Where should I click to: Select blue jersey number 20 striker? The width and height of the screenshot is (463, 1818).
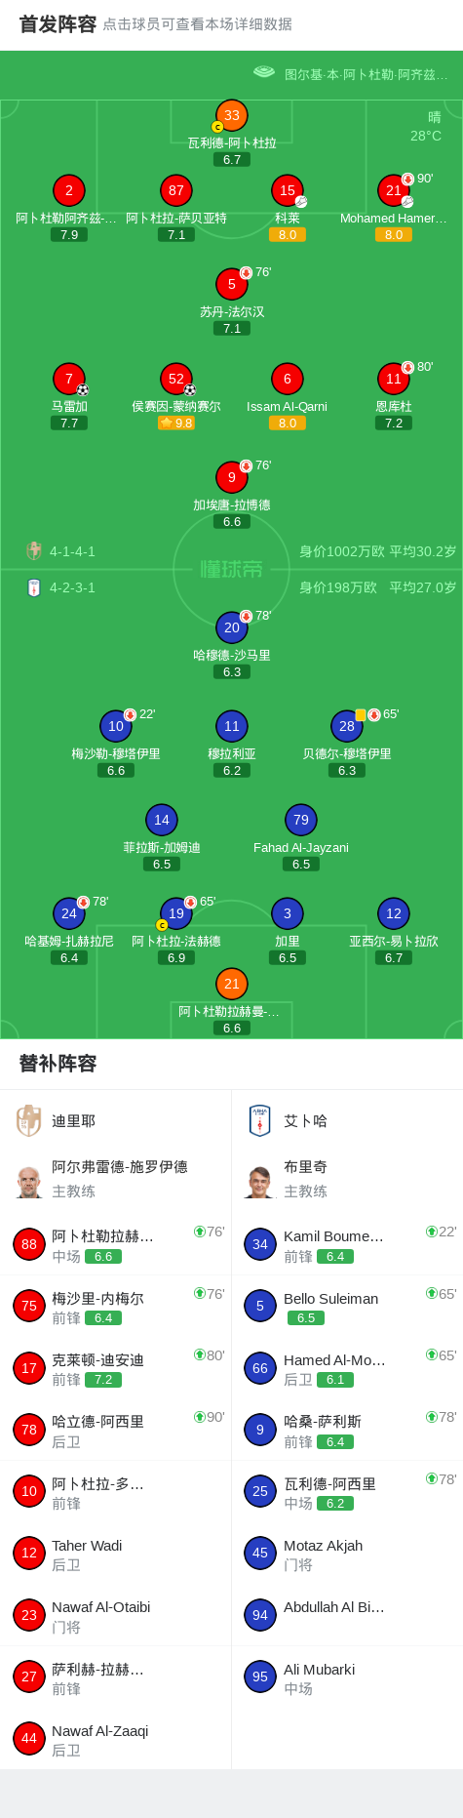[231, 627]
